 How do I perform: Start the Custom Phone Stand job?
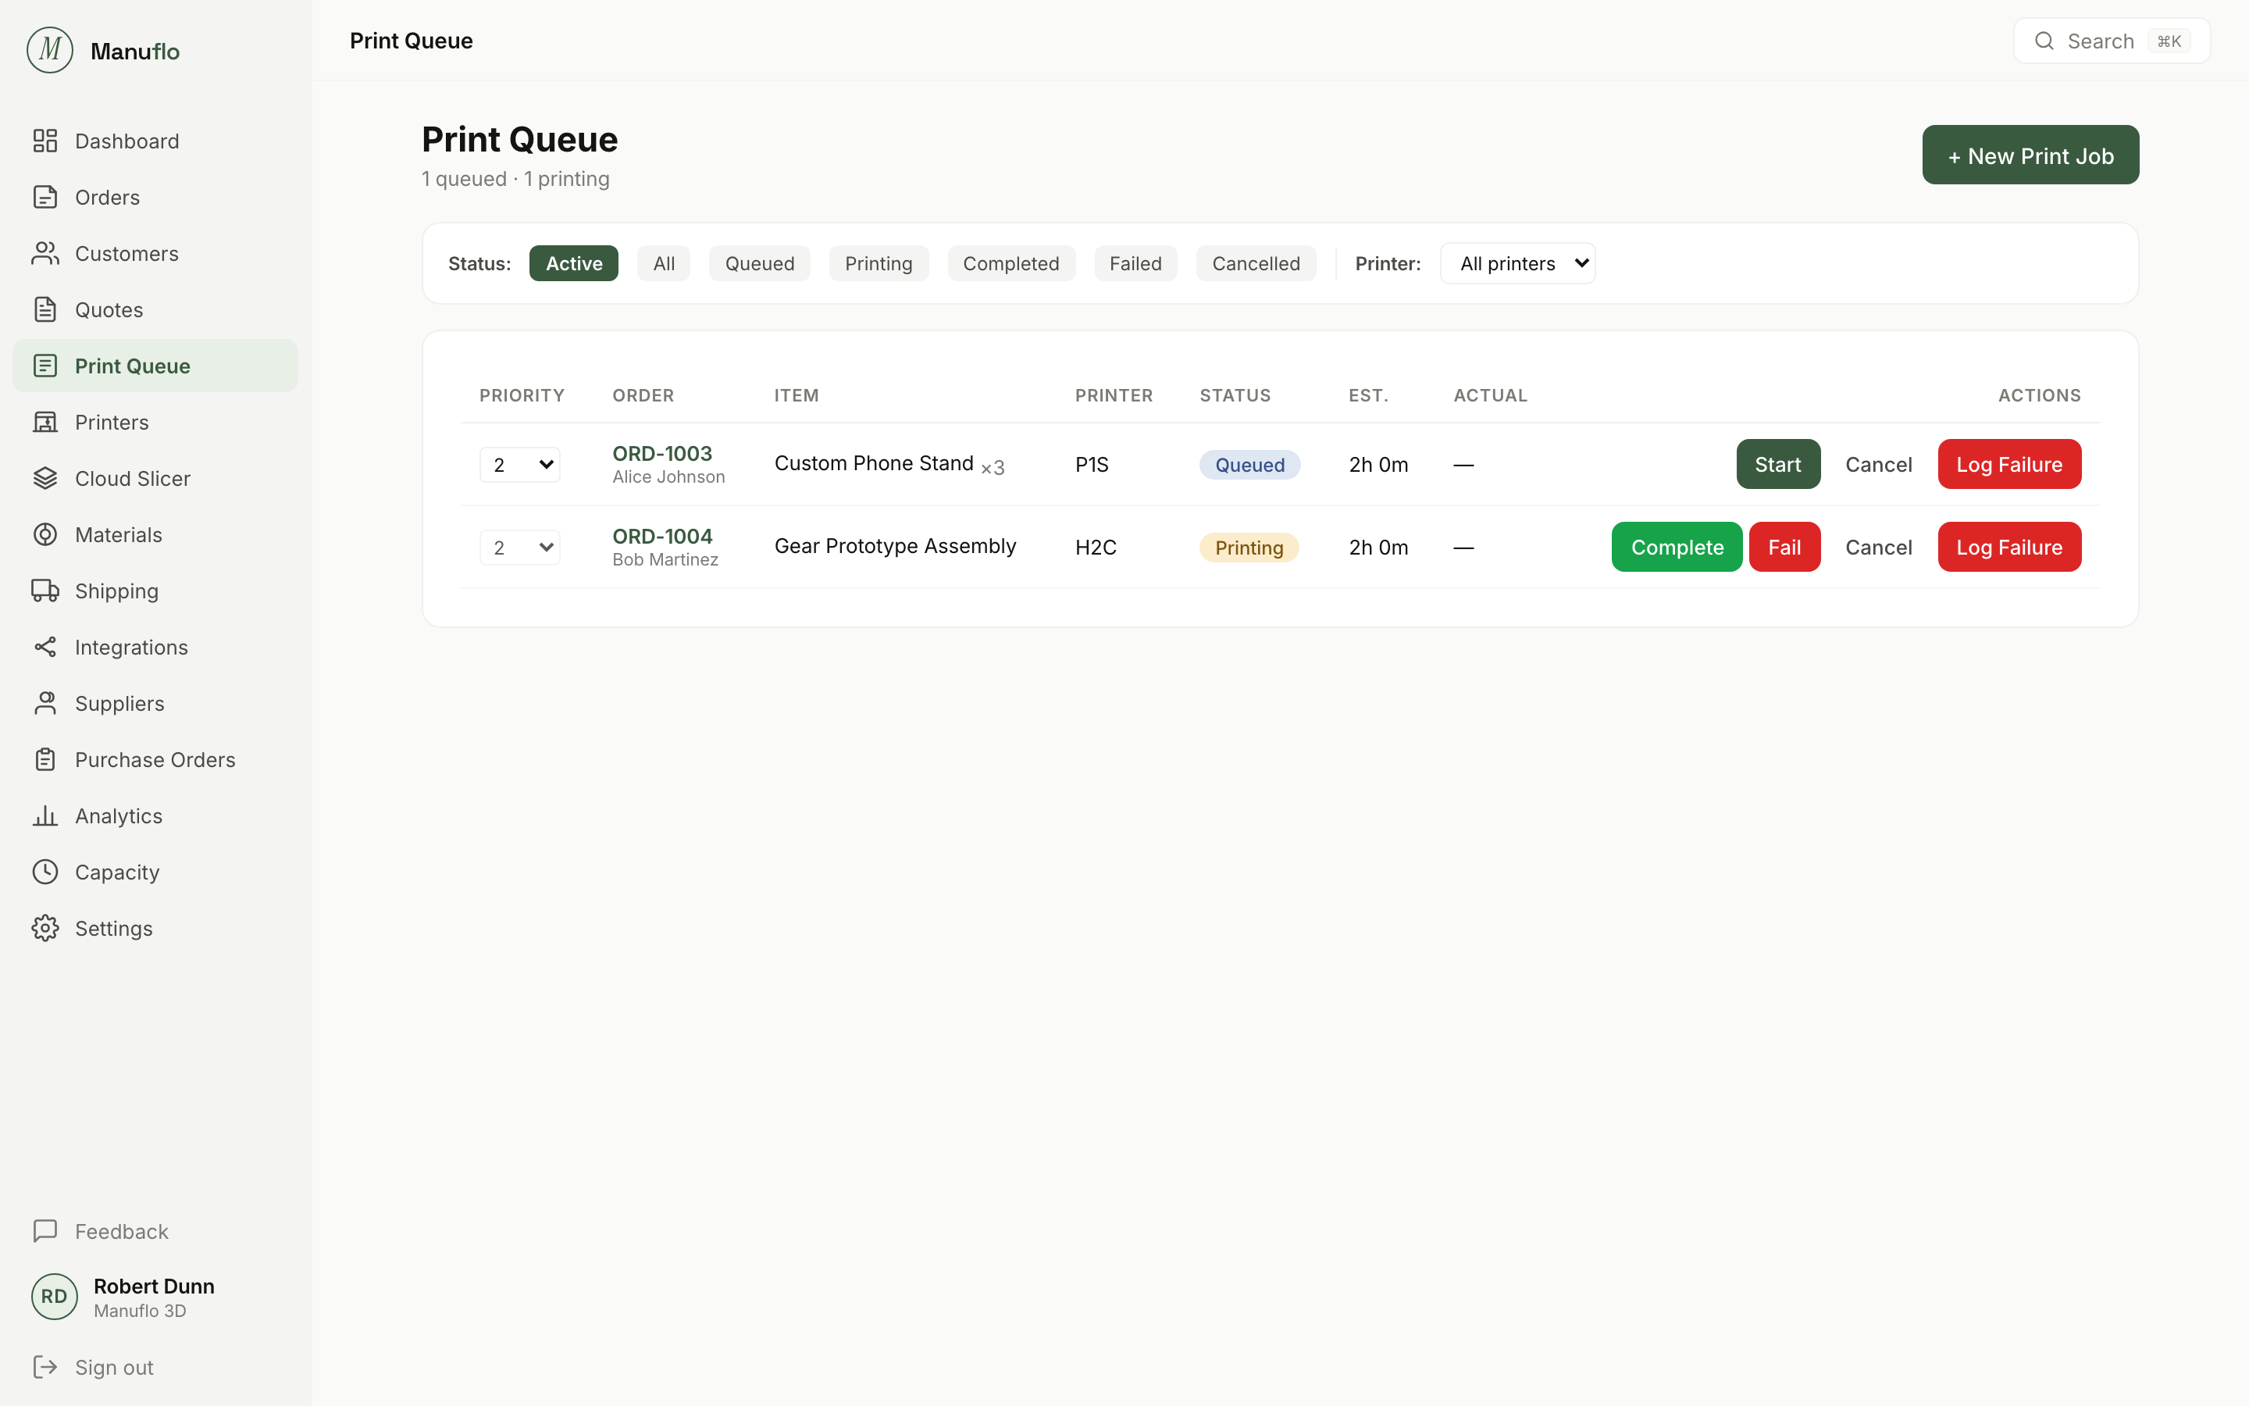click(x=1778, y=464)
